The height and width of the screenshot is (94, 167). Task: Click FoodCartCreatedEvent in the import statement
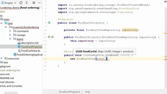[x=133, y=5]
